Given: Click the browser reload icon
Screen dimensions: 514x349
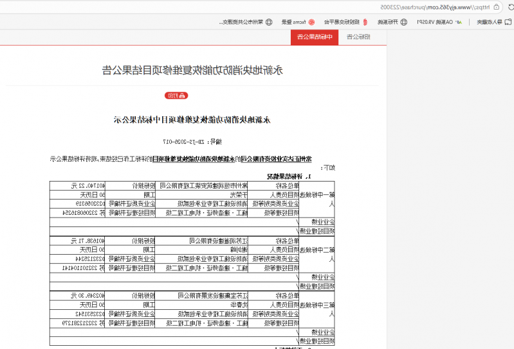Looking at the screenshot, I should pyautogui.click(x=511, y=7).
